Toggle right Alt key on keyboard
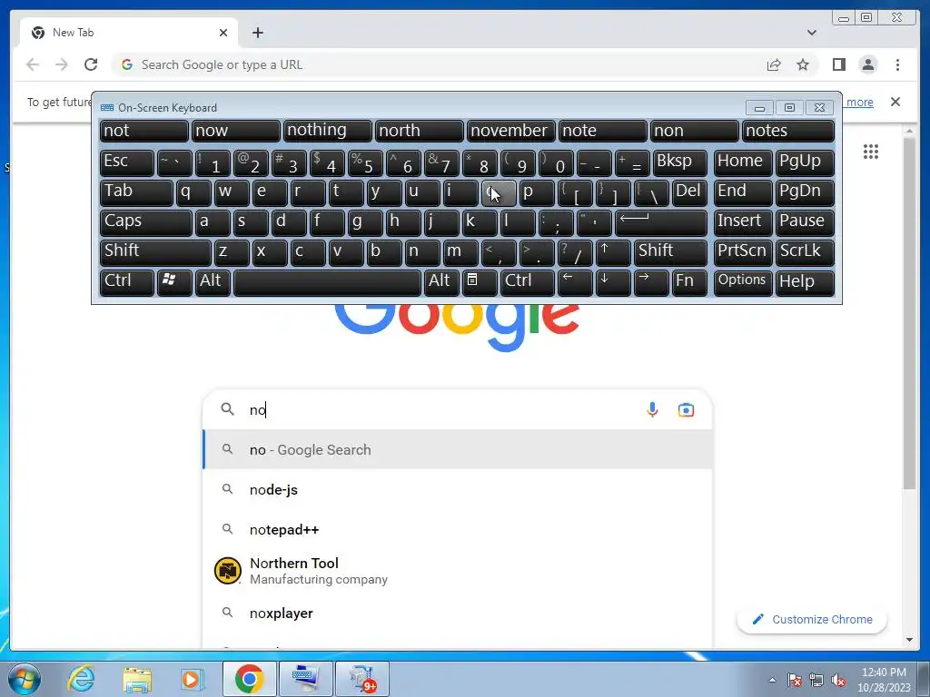This screenshot has width=930, height=697. [441, 282]
